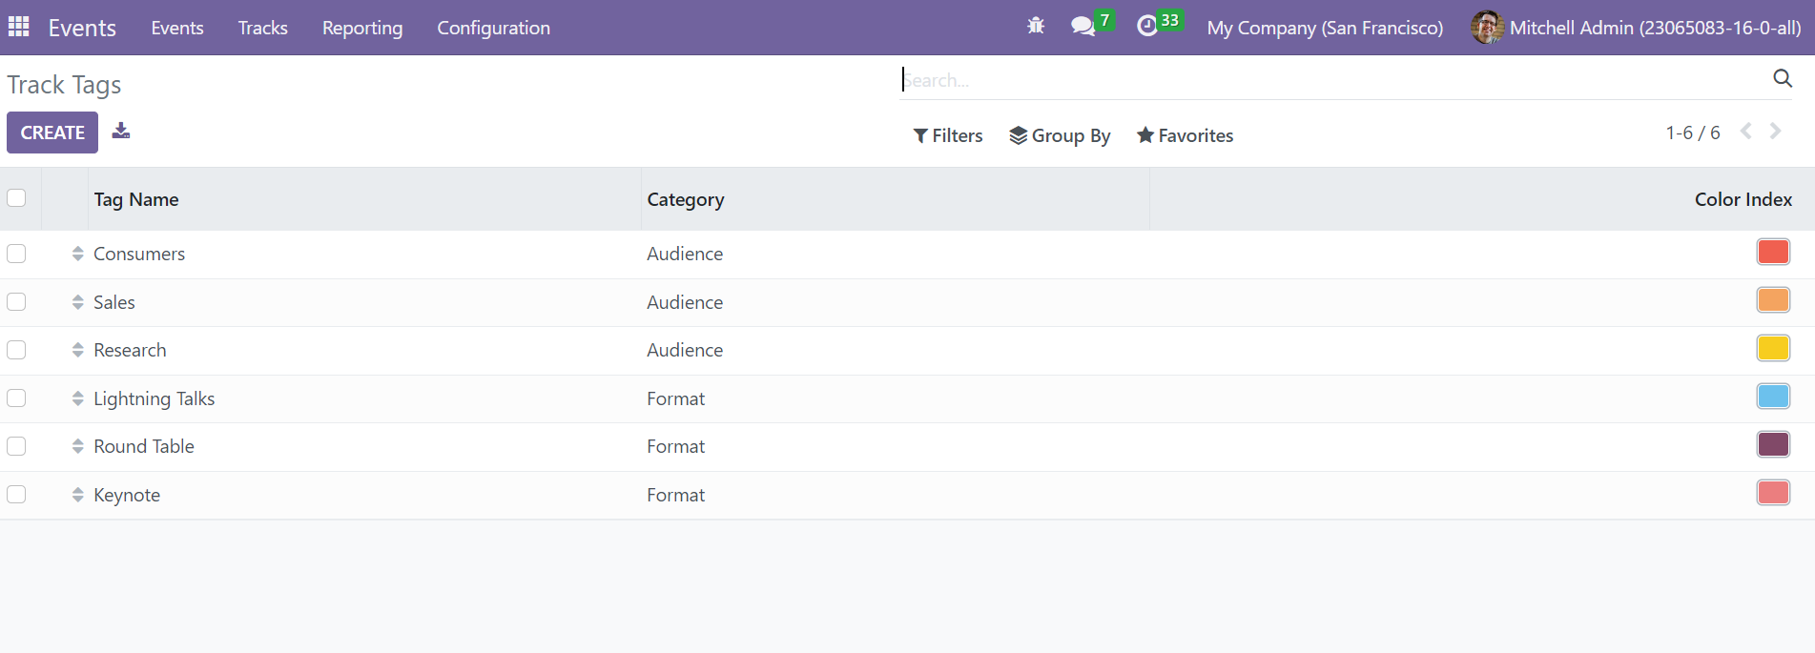Grab the Consumers row drag handle
This screenshot has height=653, width=1815.
coord(78,254)
